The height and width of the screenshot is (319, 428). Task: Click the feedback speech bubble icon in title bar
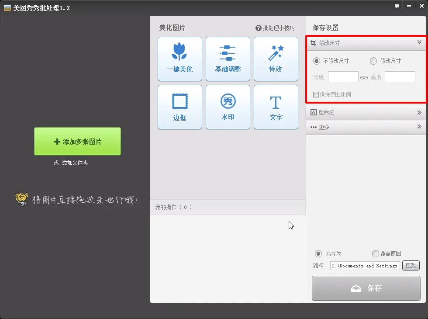[397, 6]
